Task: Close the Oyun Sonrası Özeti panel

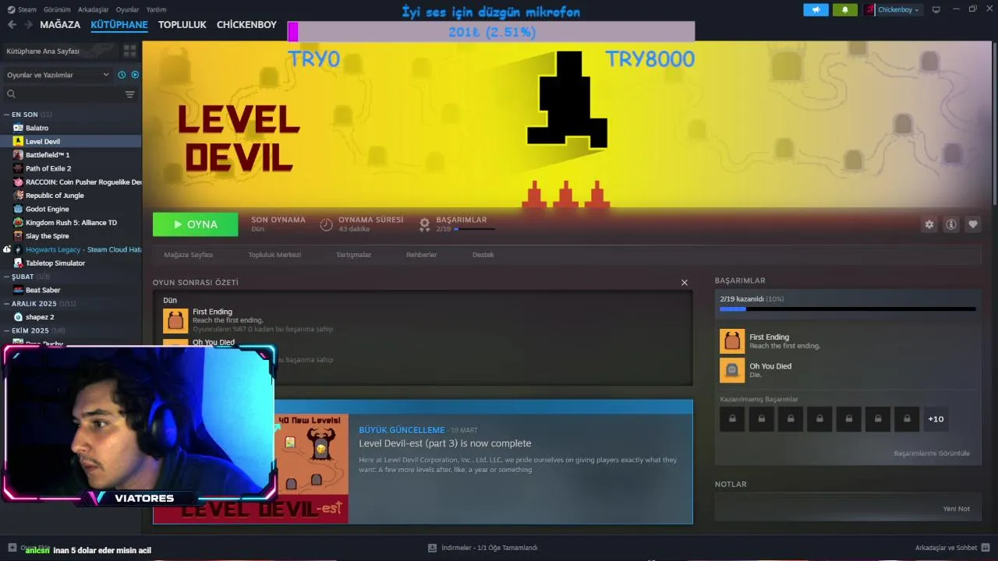Action: (x=685, y=283)
